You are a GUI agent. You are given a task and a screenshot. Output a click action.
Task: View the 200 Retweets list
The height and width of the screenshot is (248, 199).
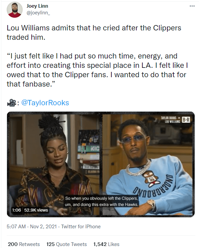(x=24, y=244)
